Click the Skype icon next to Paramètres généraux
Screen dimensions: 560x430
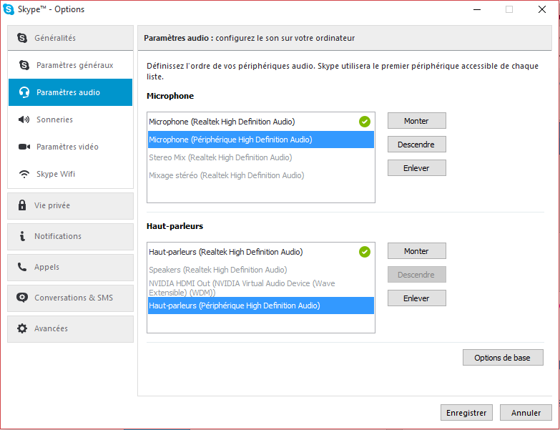[x=24, y=65]
